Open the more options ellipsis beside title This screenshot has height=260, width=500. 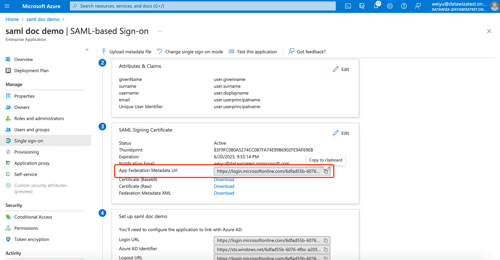click(x=160, y=31)
